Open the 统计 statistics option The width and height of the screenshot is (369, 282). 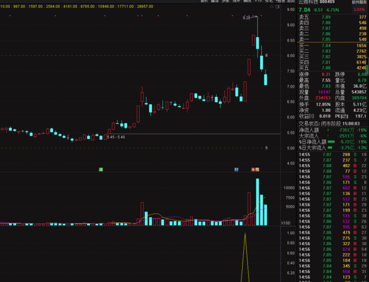pyautogui.click(x=236, y=2)
